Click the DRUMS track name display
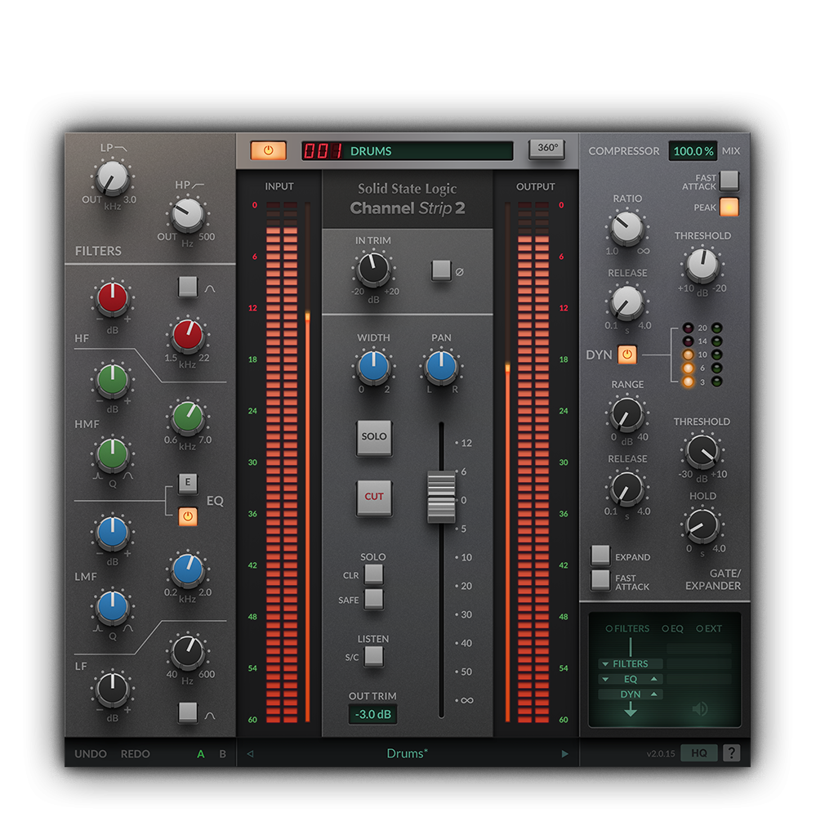The width and height of the screenshot is (816, 817). coord(407,150)
